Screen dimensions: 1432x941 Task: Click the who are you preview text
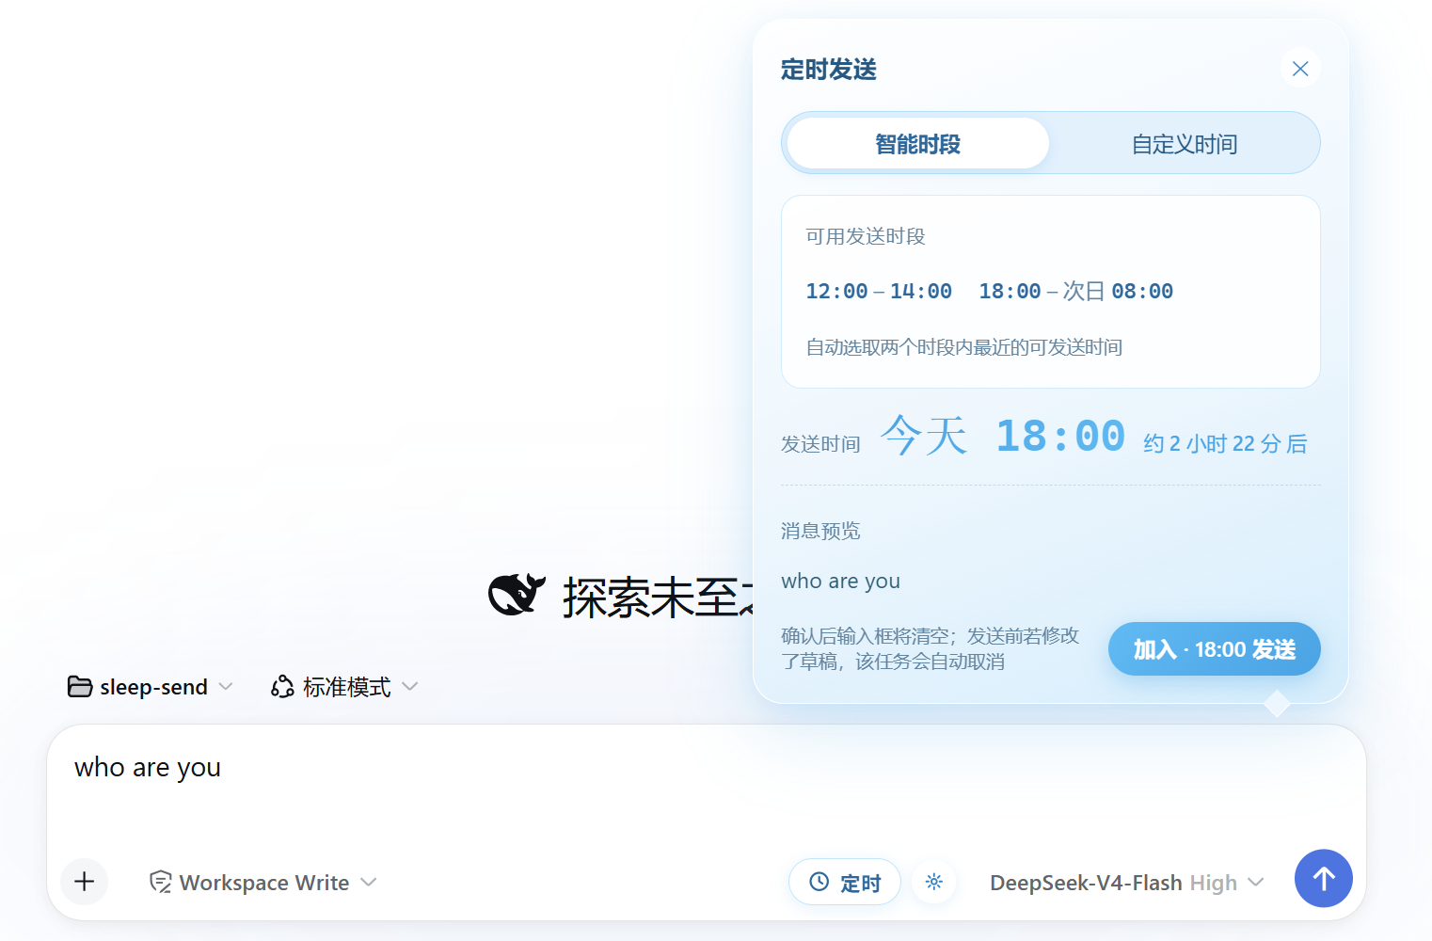click(840, 582)
